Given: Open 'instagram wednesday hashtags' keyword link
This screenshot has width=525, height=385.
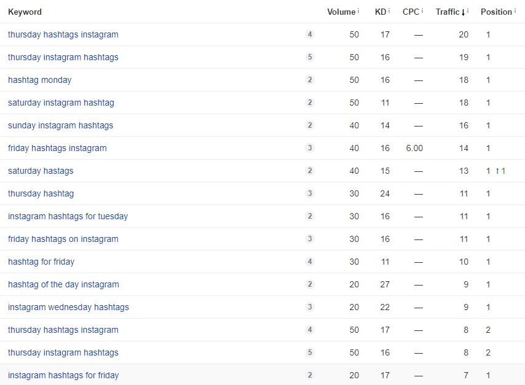Looking at the screenshot, I should [68, 307].
